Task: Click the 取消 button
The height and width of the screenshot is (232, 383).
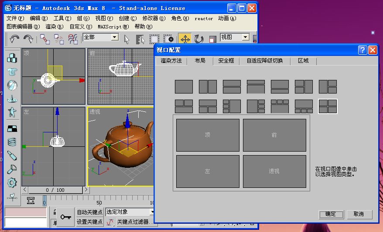Action: [359, 214]
